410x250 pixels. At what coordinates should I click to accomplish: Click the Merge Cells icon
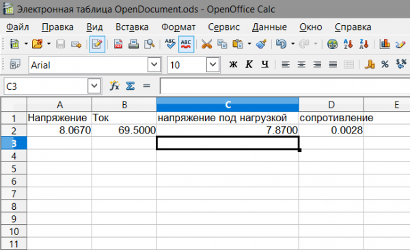pos(348,65)
